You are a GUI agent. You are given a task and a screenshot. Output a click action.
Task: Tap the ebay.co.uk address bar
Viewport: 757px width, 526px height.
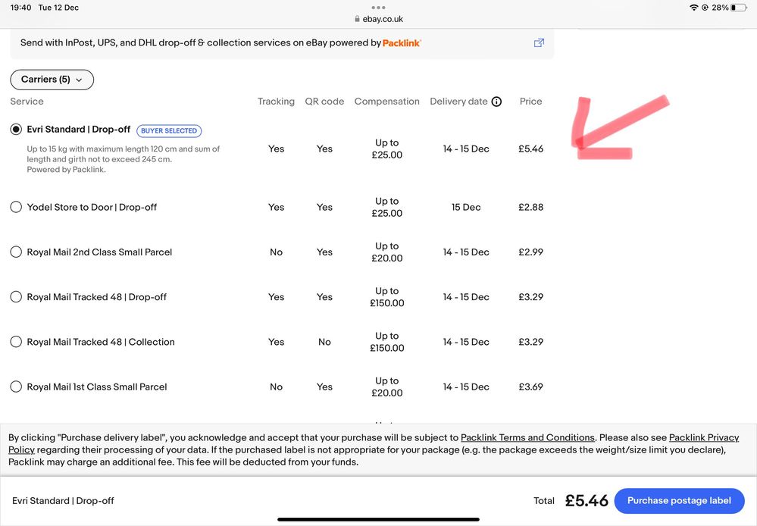pyautogui.click(x=378, y=20)
